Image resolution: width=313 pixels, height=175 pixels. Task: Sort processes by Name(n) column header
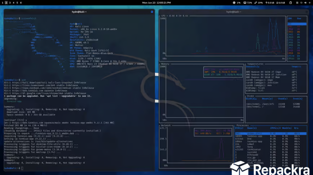[x=252, y=128]
